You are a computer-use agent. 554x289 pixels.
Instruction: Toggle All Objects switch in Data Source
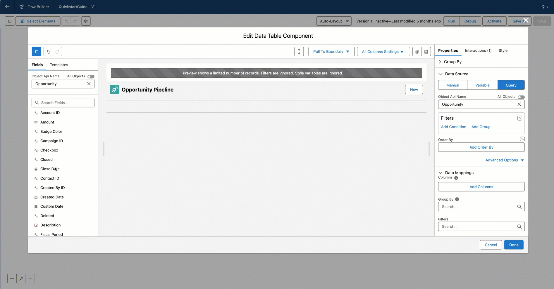click(521, 97)
